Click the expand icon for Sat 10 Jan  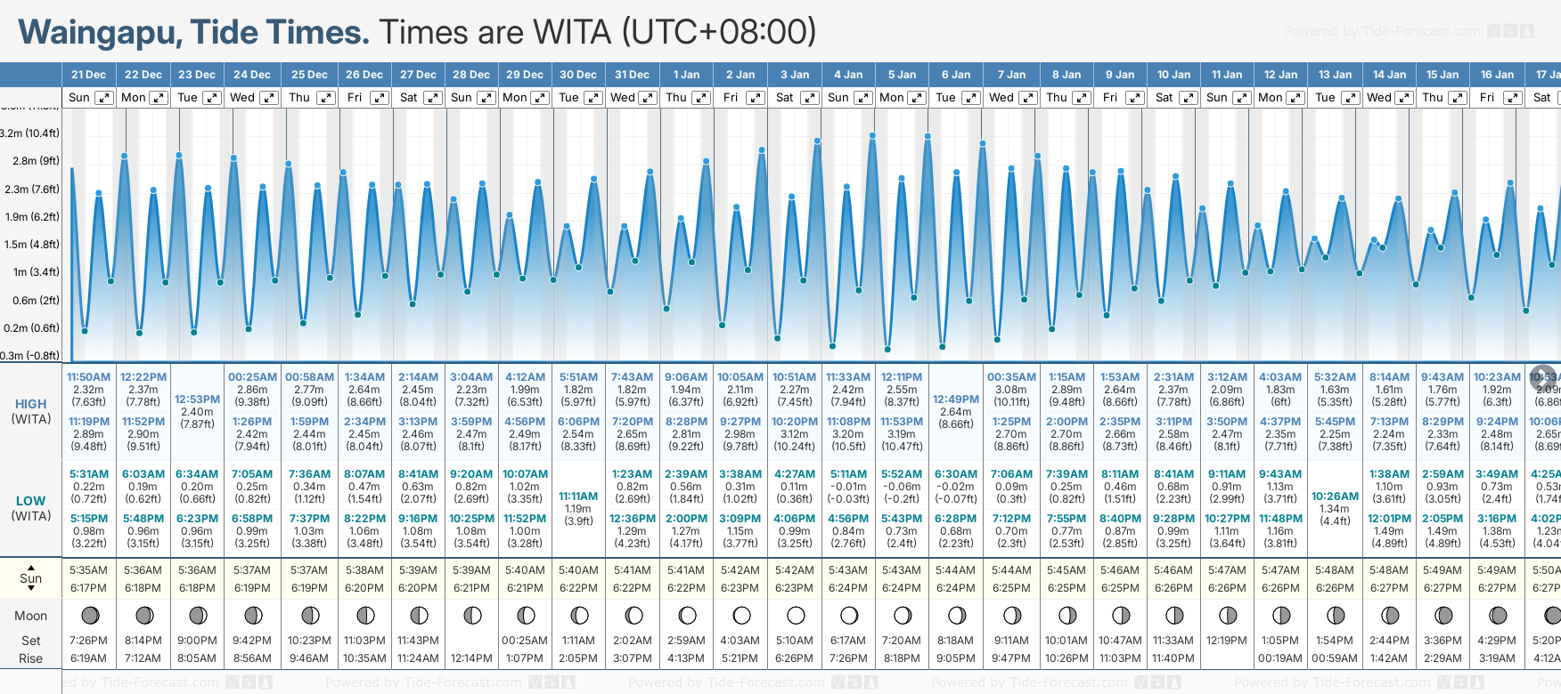tap(1188, 98)
